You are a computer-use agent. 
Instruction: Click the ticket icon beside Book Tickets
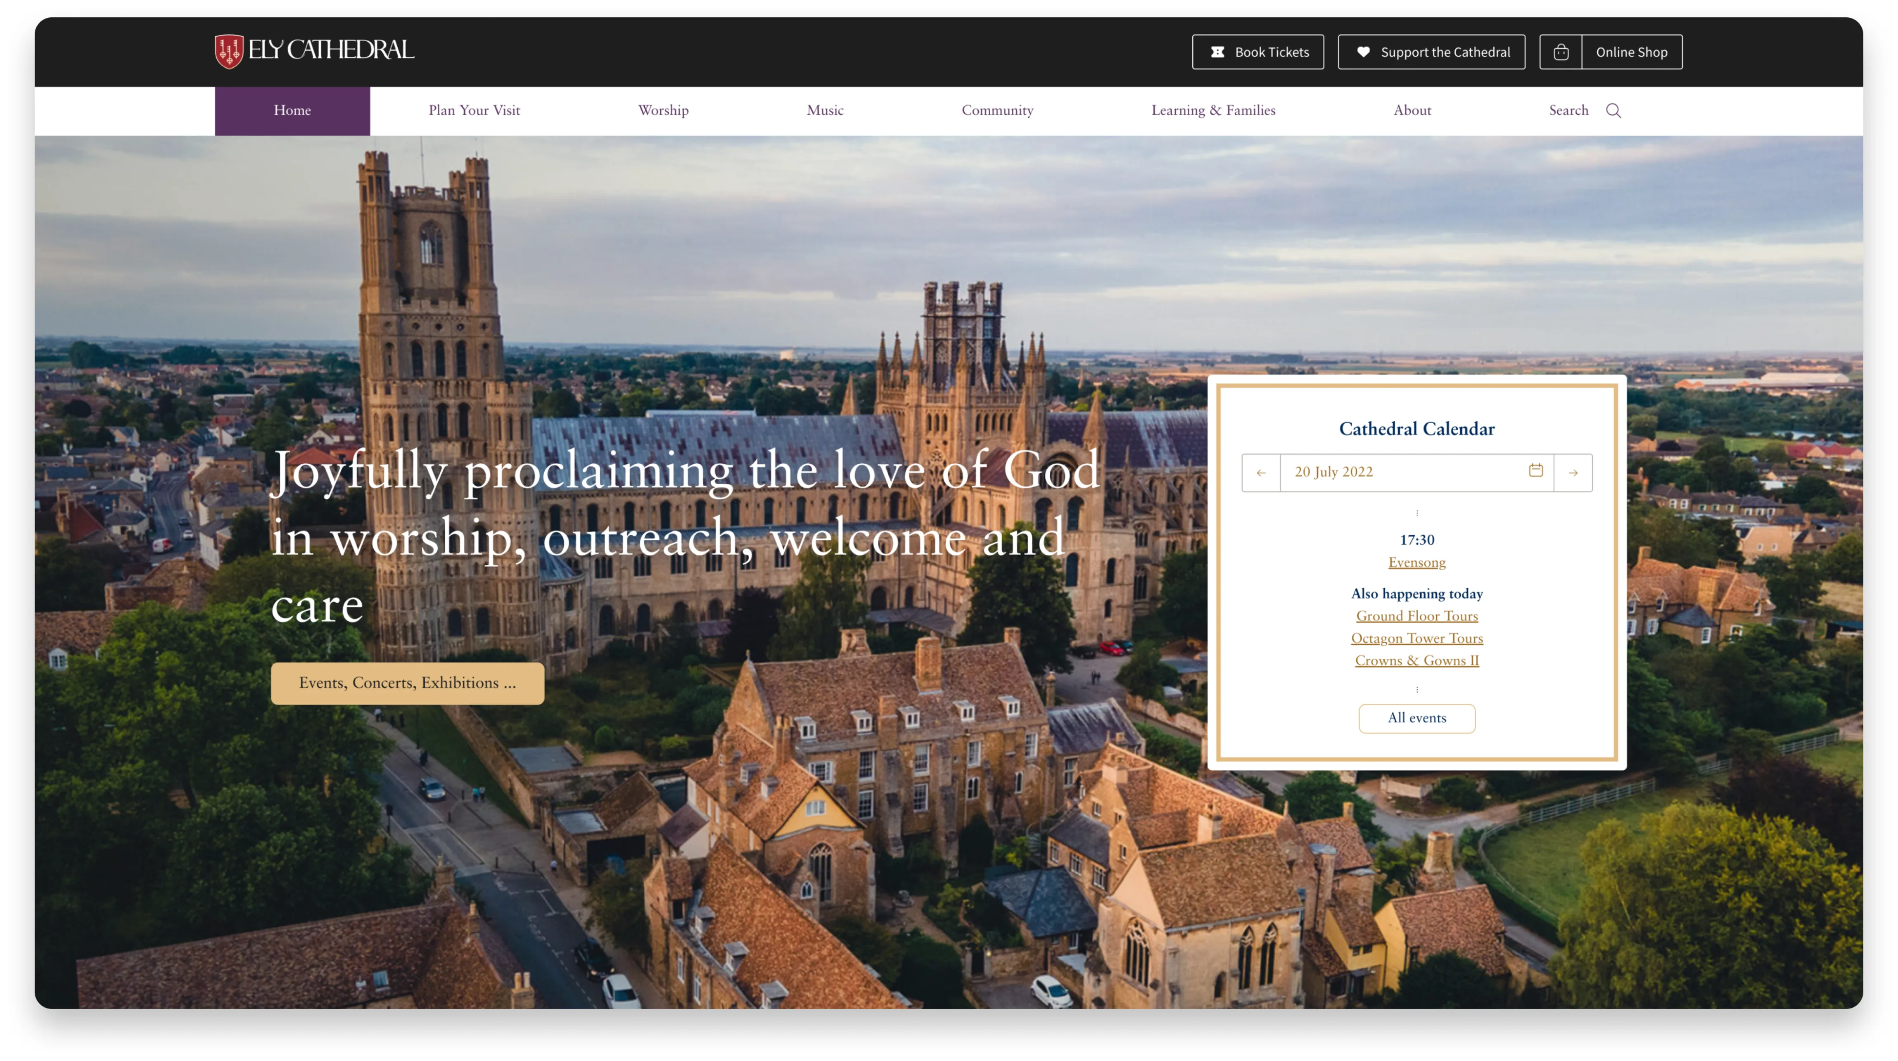(1218, 52)
